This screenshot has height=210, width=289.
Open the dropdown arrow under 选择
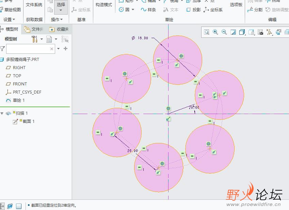coord(61,10)
